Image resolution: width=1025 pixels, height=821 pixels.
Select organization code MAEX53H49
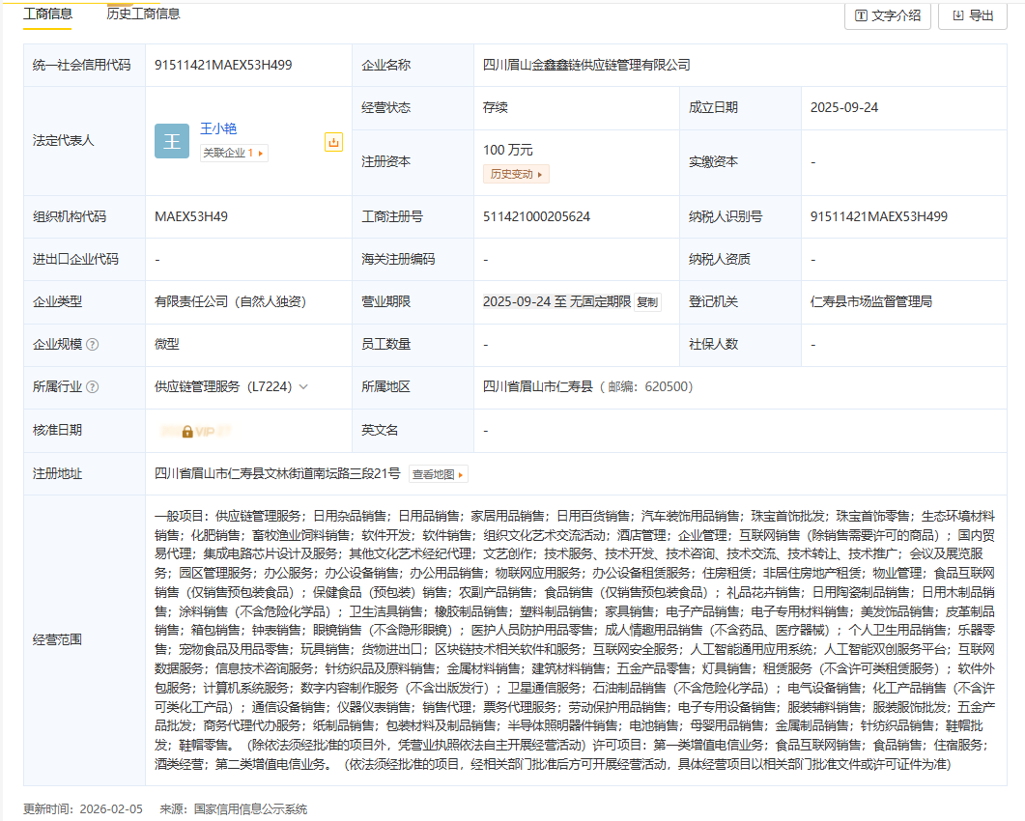point(191,217)
